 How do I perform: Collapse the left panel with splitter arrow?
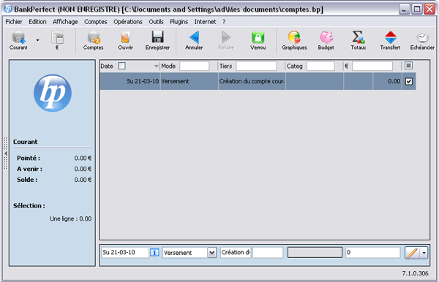[x=5, y=153]
